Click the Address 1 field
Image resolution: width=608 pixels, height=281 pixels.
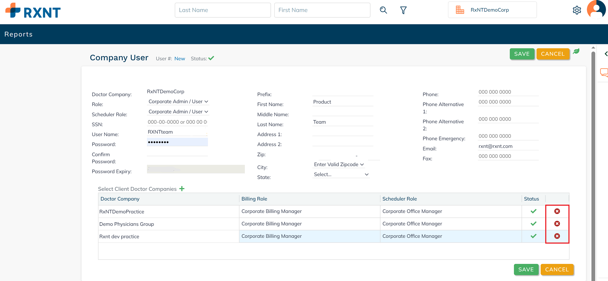pyautogui.click(x=343, y=132)
